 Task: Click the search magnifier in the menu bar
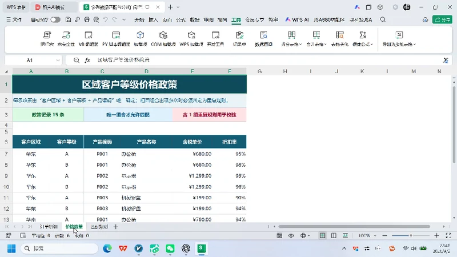point(383,20)
